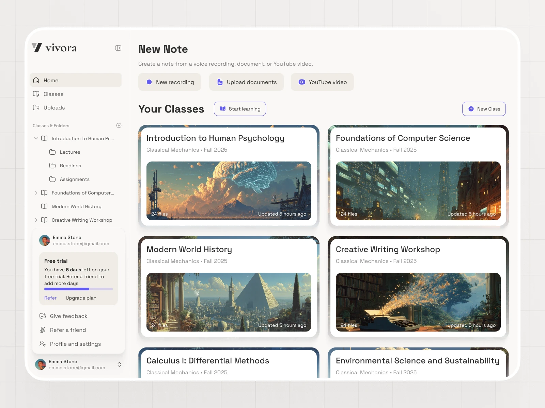Open Foundations of Computer Science city thumbnail
This screenshot has width=545, height=408.
[x=418, y=191]
